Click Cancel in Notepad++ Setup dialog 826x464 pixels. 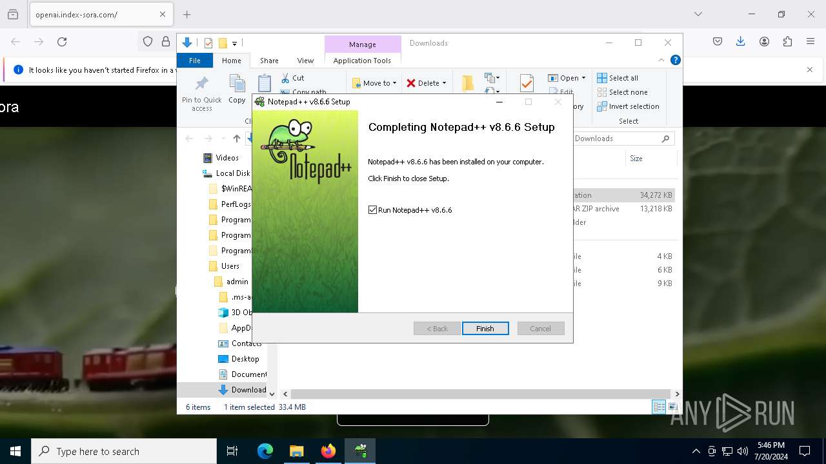click(x=541, y=329)
